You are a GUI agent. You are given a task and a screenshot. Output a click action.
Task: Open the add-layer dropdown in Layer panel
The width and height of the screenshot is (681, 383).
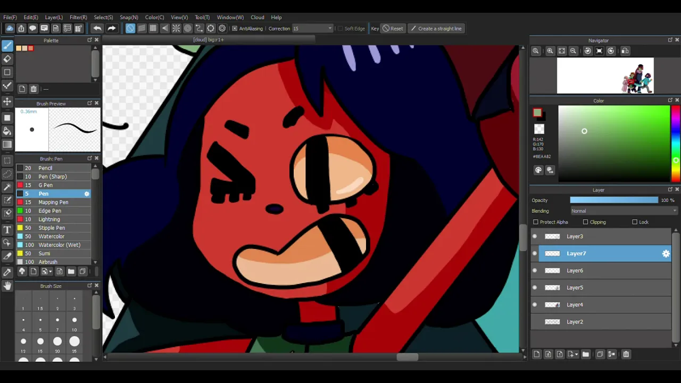[572, 354]
